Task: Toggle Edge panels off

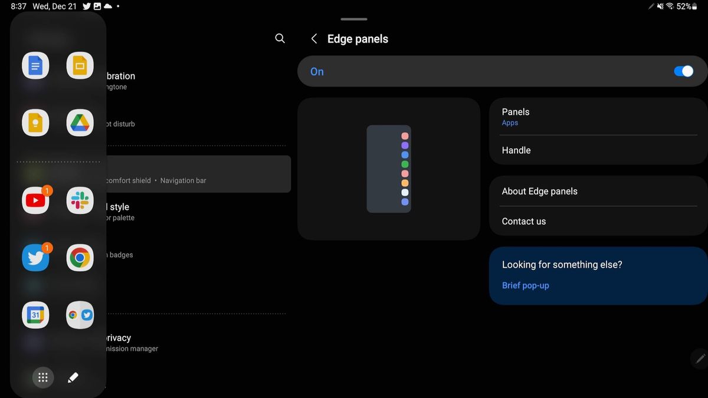Action: pyautogui.click(x=683, y=71)
